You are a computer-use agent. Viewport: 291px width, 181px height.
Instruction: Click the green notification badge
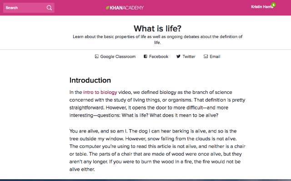pos(273,5)
